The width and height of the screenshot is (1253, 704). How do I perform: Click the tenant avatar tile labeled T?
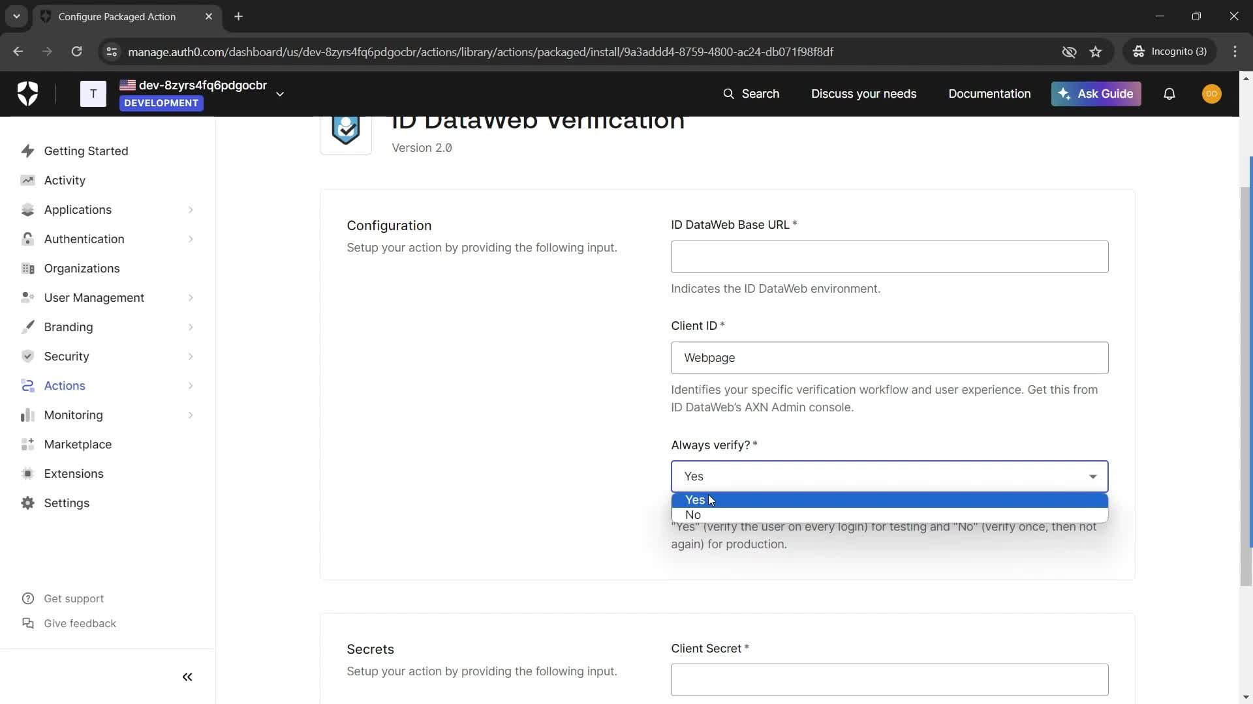pyautogui.click(x=93, y=94)
